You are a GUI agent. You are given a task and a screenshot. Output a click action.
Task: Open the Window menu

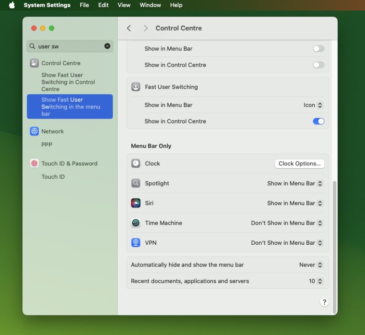click(x=150, y=5)
